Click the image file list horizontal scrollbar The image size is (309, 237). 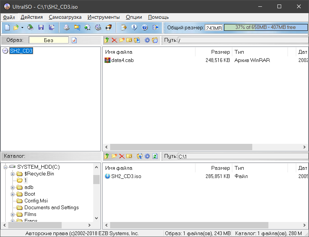[x=181, y=147]
